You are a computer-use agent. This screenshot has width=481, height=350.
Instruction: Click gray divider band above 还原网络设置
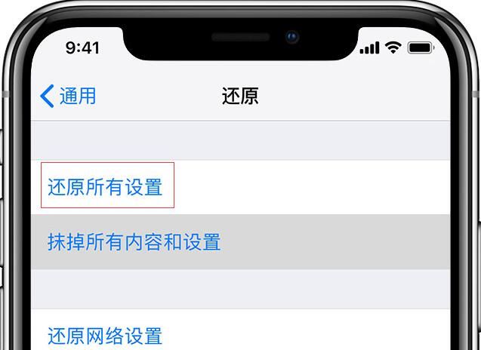coord(240,289)
